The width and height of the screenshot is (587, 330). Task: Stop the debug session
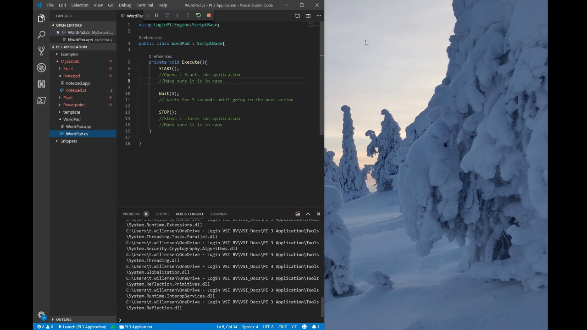coord(209,16)
